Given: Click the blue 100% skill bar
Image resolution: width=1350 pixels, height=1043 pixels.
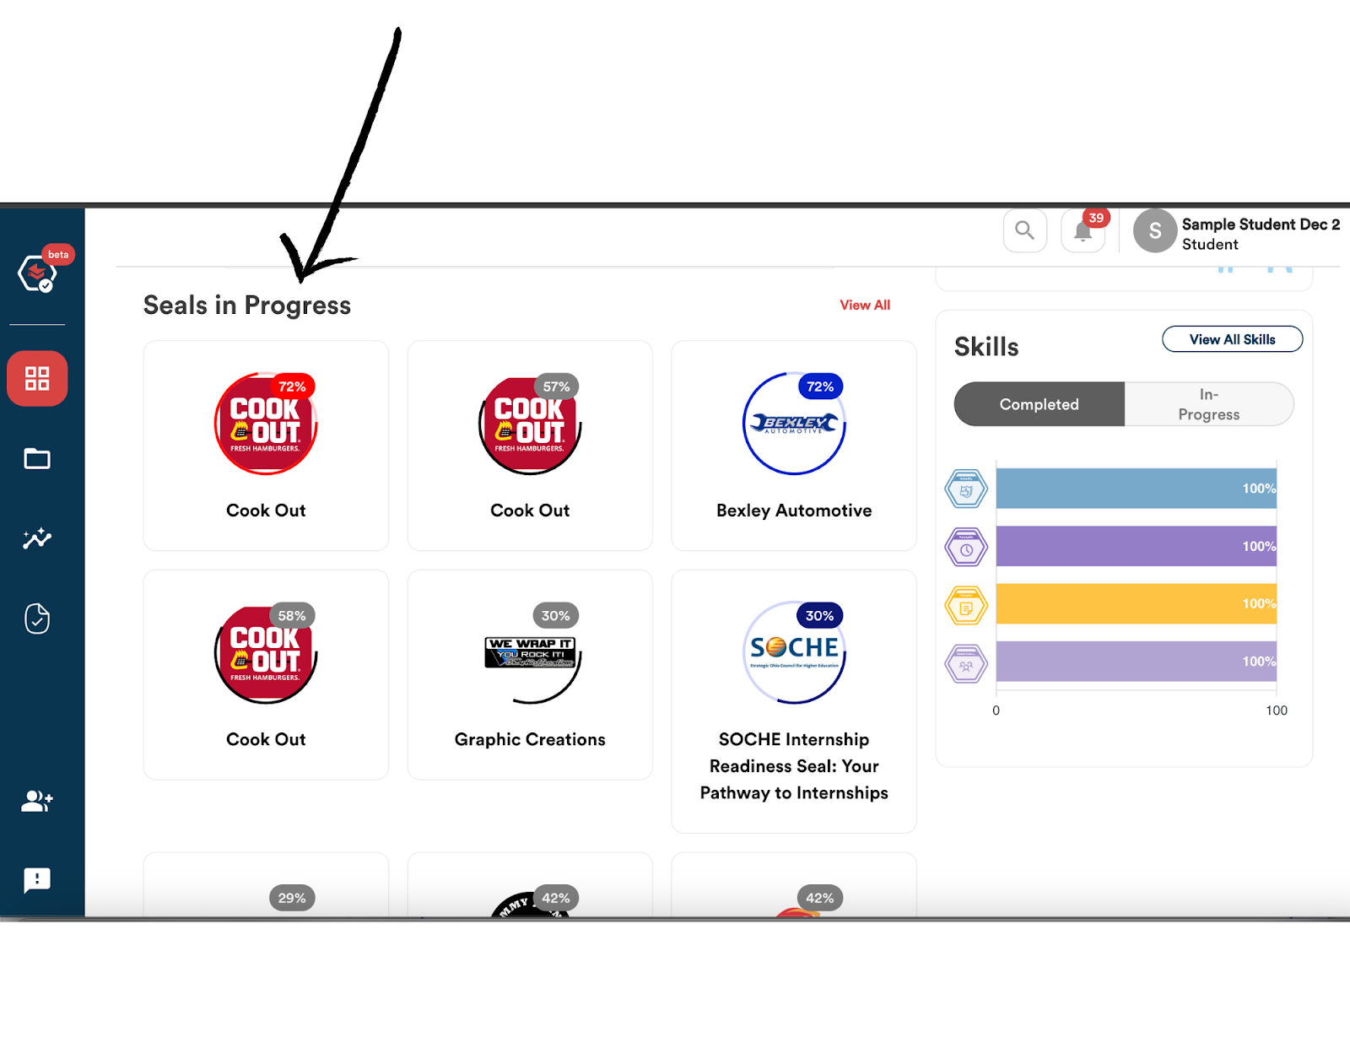Looking at the screenshot, I should [x=1137, y=489].
